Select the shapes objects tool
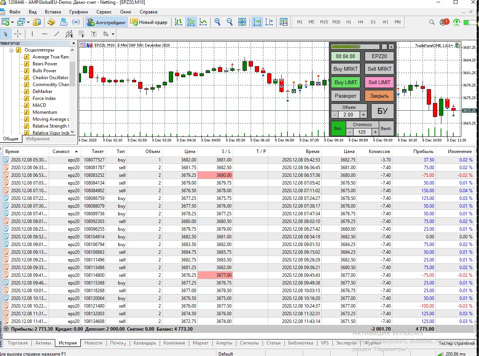The height and width of the screenshot is (356, 479). (106, 34)
